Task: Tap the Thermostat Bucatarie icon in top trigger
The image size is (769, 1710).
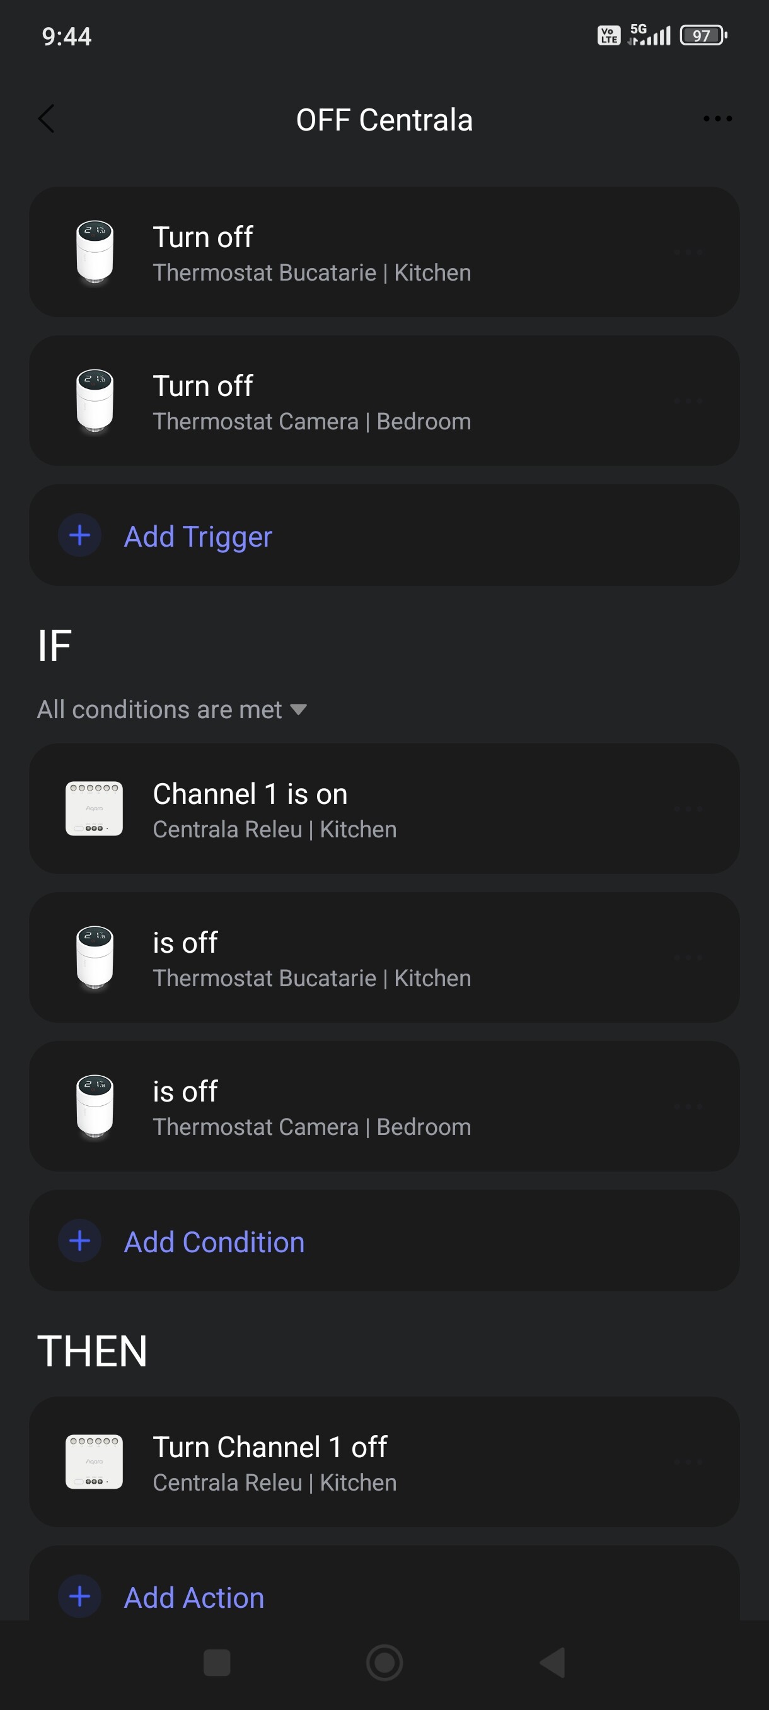Action: (95, 252)
